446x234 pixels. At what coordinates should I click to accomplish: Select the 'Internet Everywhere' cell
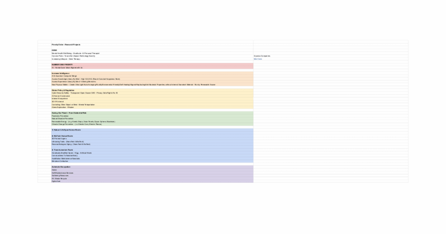[152, 99]
